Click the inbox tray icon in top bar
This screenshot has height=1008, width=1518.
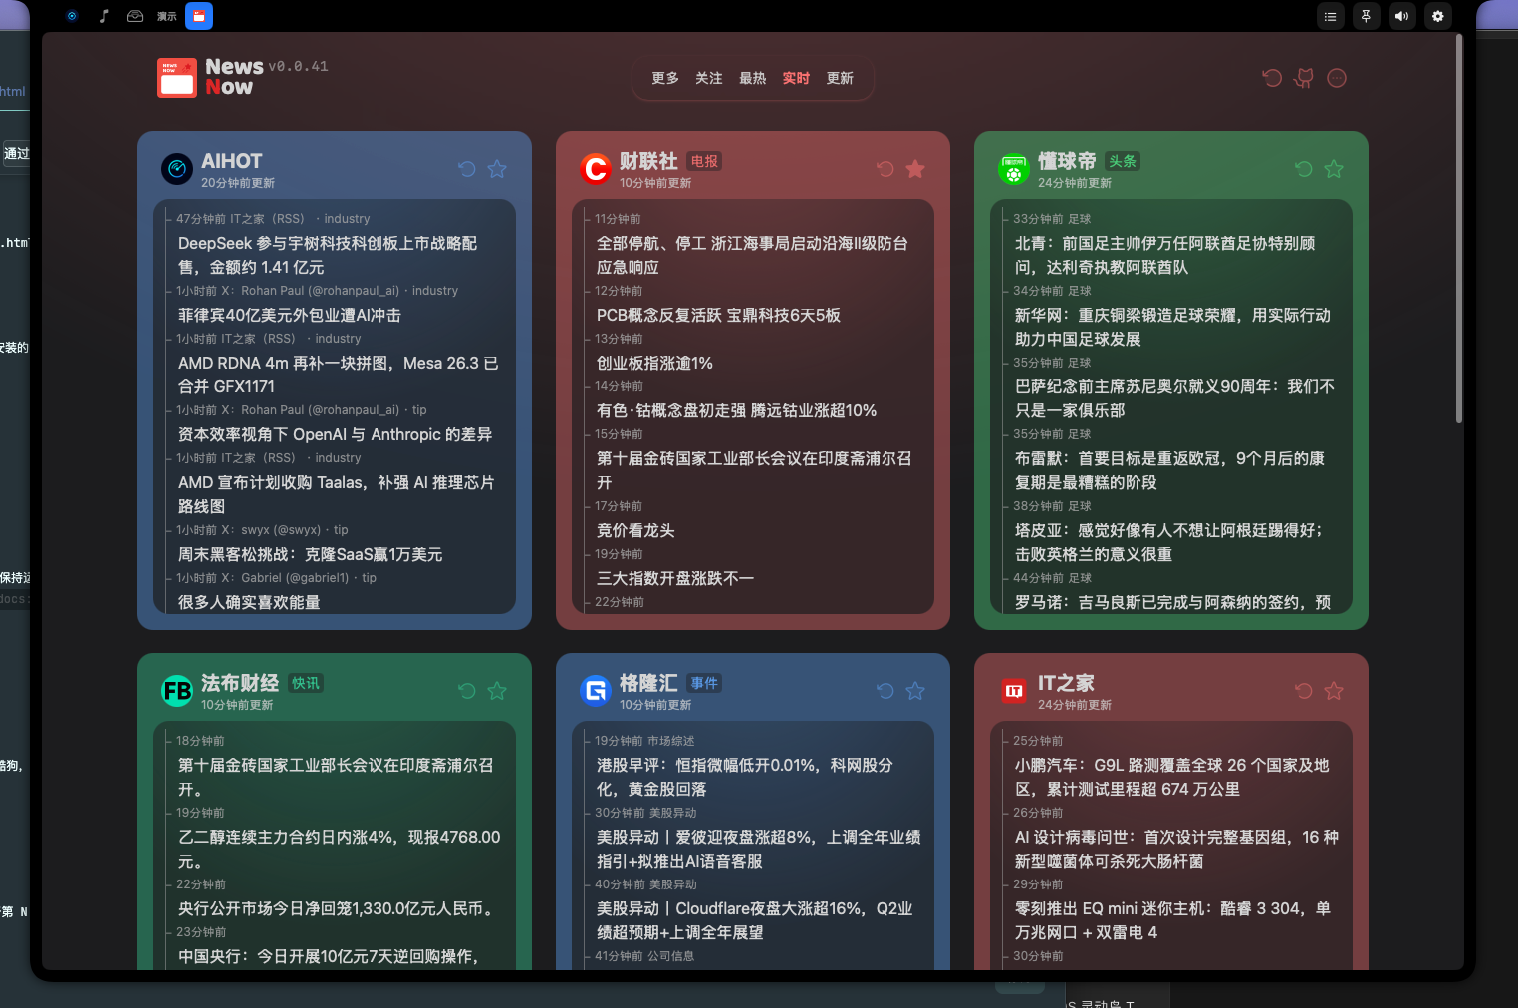pos(135,16)
